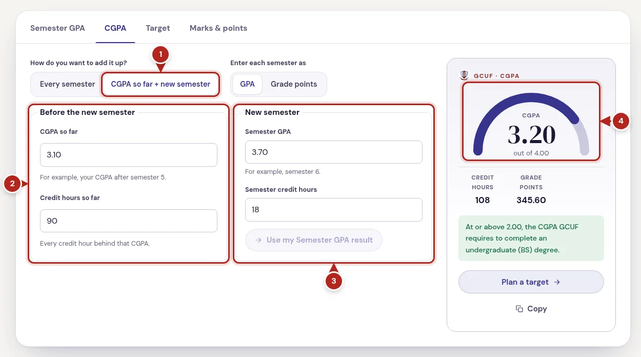Click the copy icon beside Copy
Screen dimensions: 641x357
519,309
